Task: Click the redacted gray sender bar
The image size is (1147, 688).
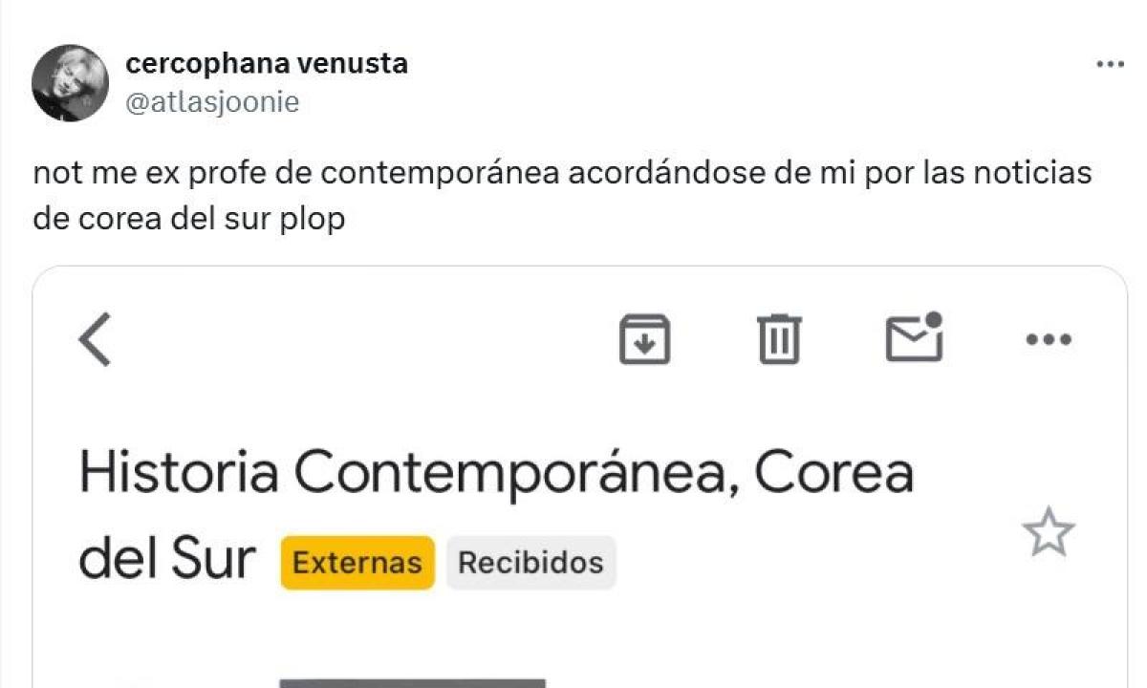Action: [x=412, y=682]
